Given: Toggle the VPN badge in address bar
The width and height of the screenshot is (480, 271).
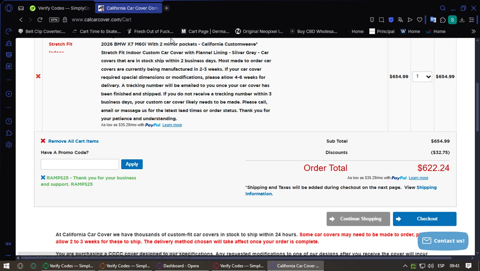Looking at the screenshot, I should pyautogui.click(x=54, y=20).
